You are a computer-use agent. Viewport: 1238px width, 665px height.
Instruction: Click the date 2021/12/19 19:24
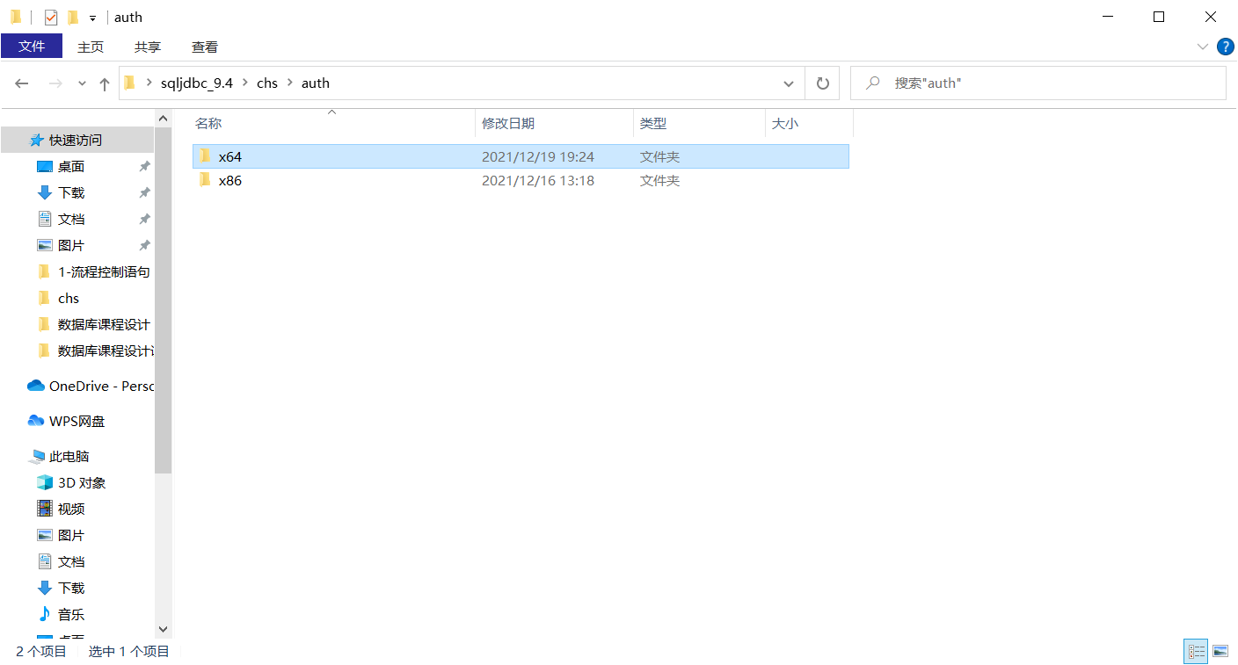538,157
